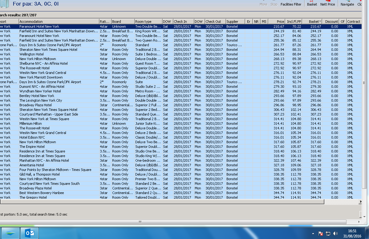Sort by the Check In column header
This screenshot has width=369, height=239.
click(183, 22)
